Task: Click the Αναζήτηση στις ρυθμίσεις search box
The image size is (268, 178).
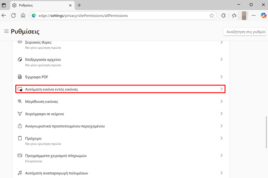Action: click(244, 32)
